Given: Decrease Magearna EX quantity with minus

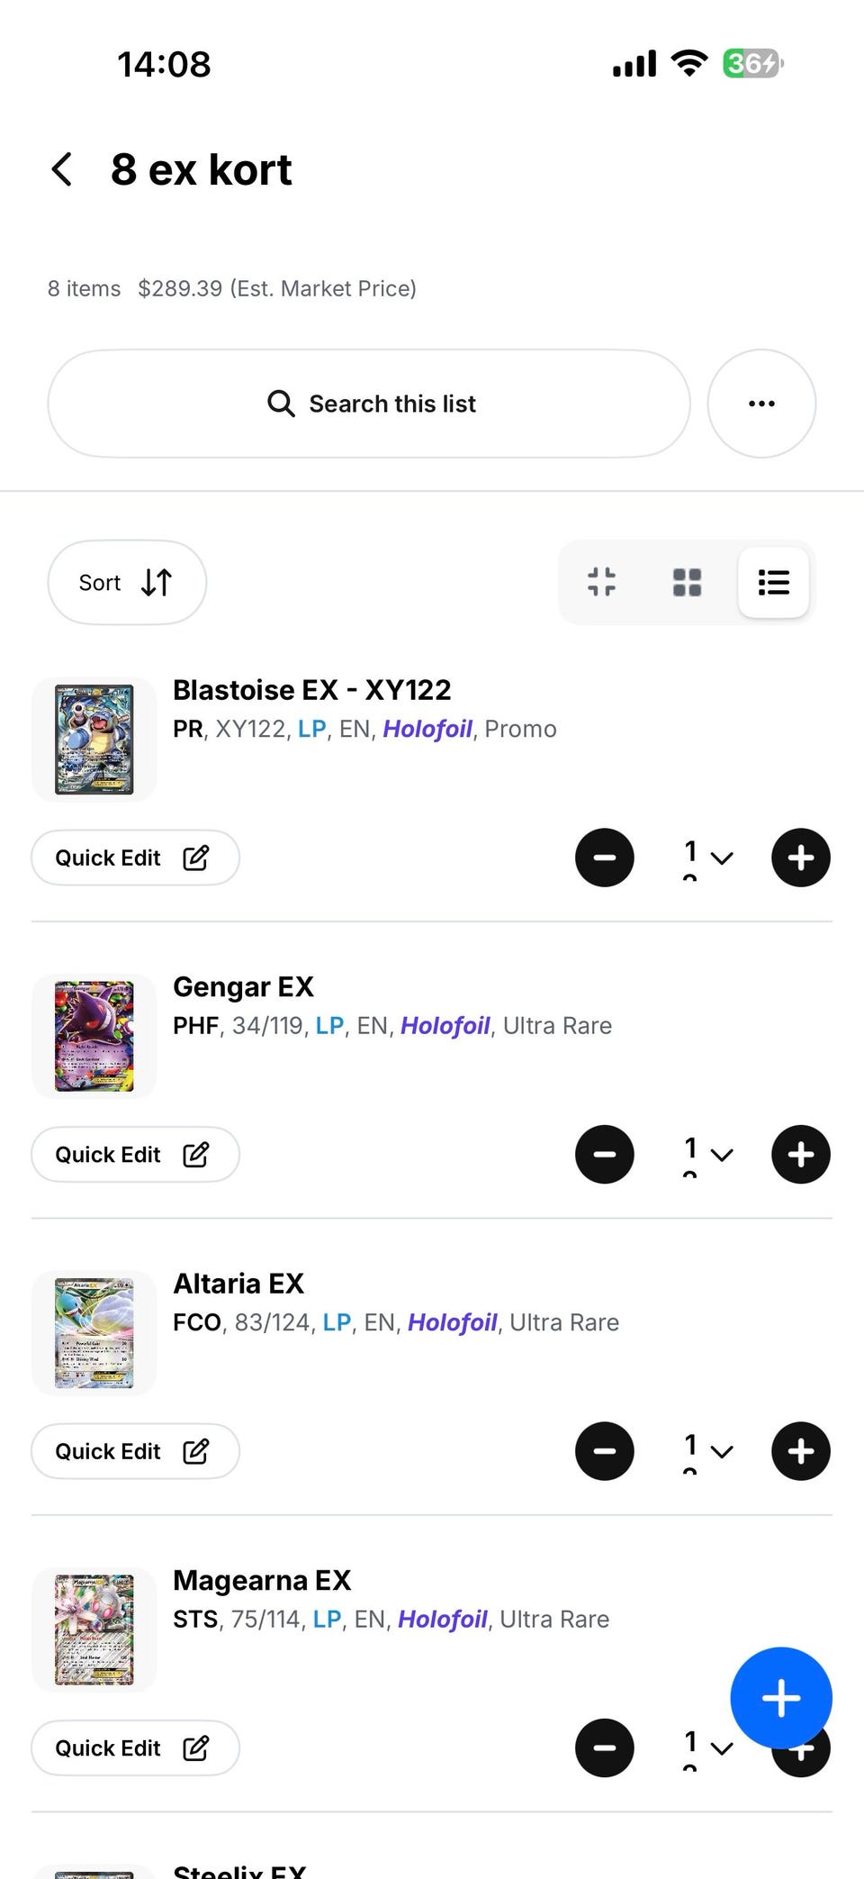Looking at the screenshot, I should [605, 1748].
